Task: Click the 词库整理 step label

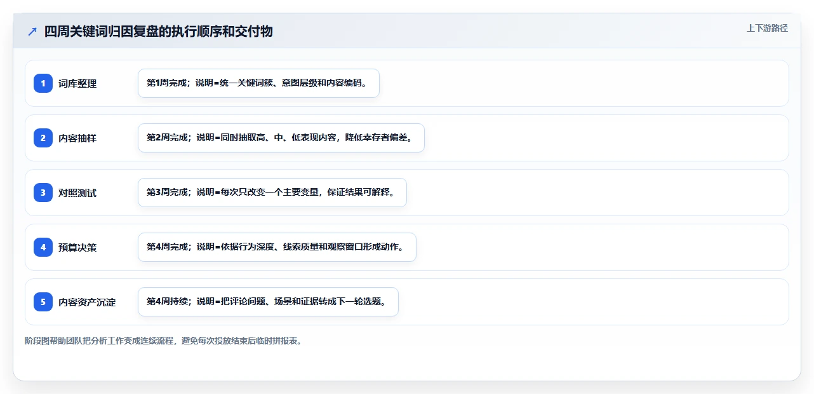Action: [x=77, y=83]
